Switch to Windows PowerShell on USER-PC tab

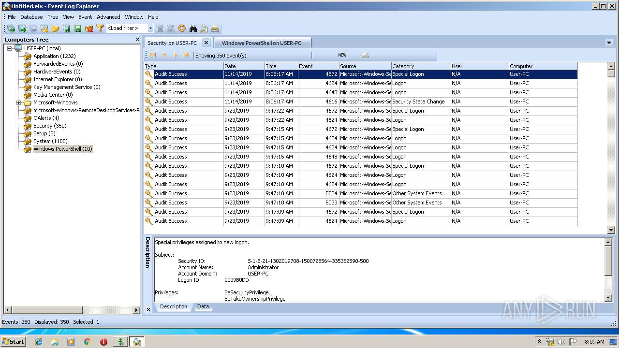tap(261, 43)
